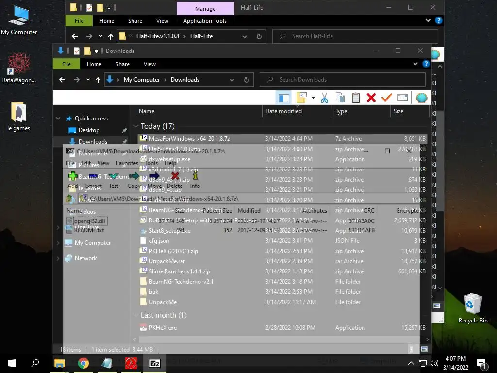Go back in the Downloads window
Screen dimensions: 497x373
pyautogui.click(x=62, y=80)
